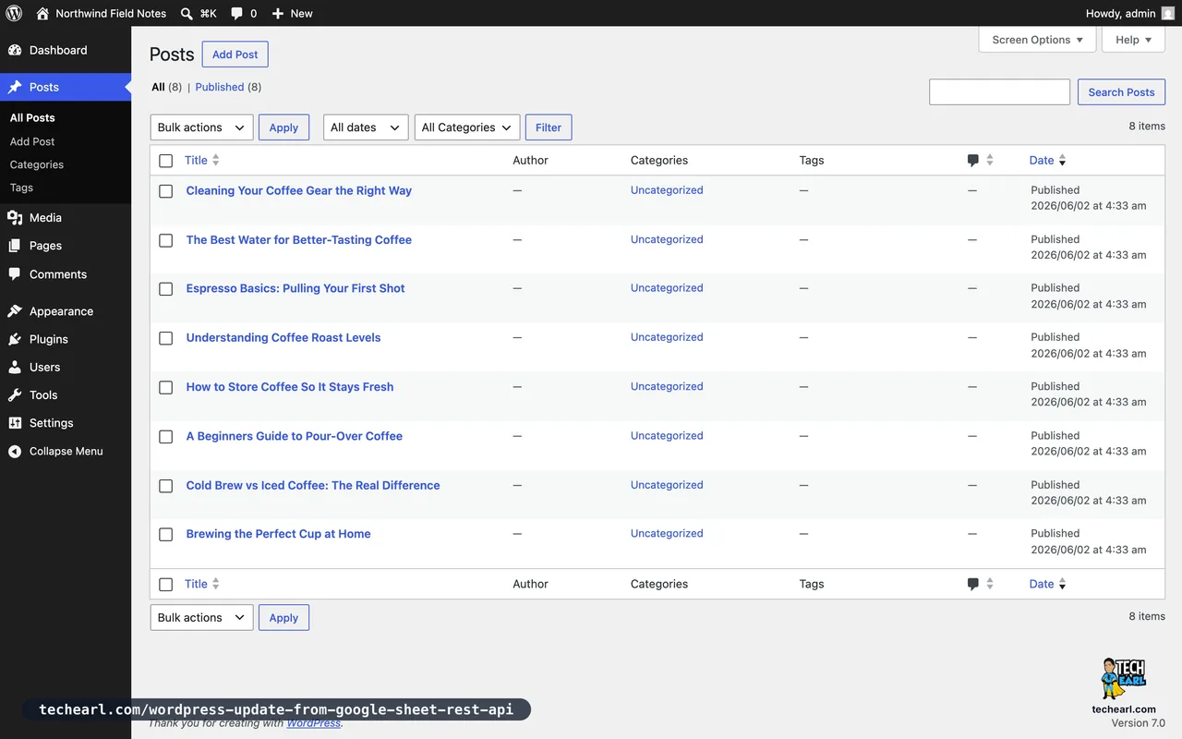This screenshot has width=1182, height=739.
Task: Open the Dashboard gauge icon in the sidebar
Action: point(15,50)
